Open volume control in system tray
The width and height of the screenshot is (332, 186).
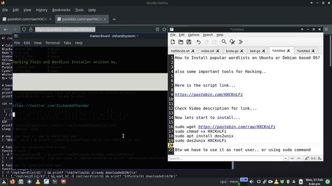pos(251,181)
